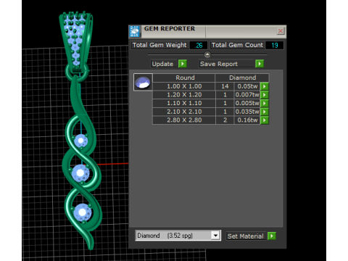Image resolution: width=348 pixels, height=261 pixels.
Task: Click the Total Gem Count label
Action: (237, 45)
